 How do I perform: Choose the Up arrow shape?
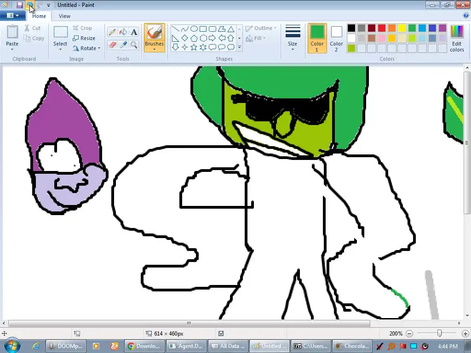231,38
